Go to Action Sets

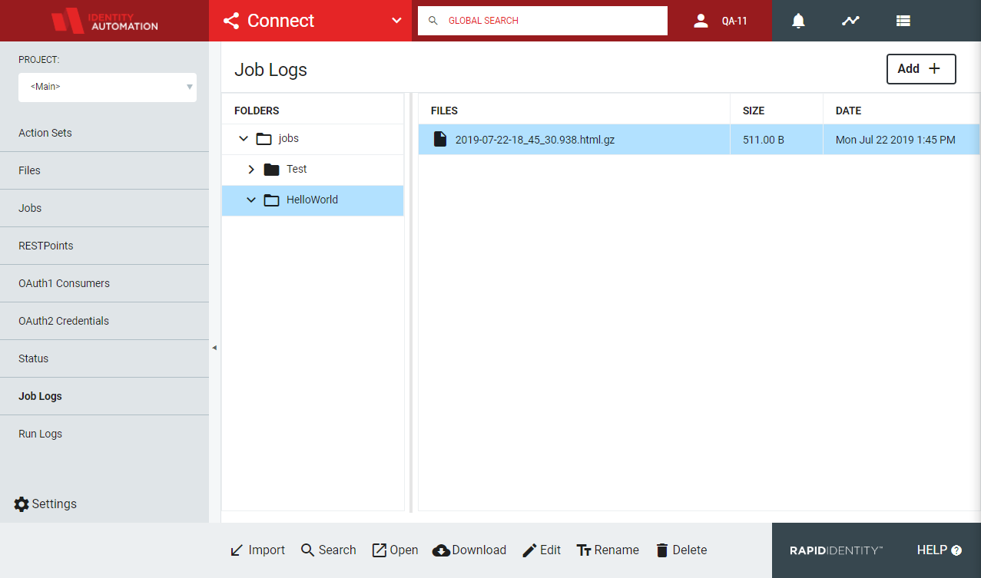104,133
